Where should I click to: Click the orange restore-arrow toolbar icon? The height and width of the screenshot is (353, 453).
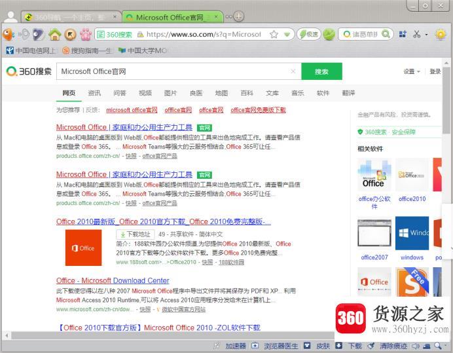click(70, 35)
